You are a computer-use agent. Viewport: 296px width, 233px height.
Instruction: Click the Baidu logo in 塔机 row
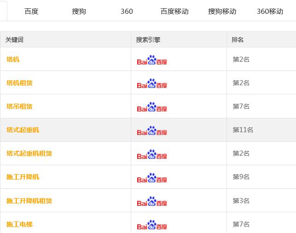pyautogui.click(x=152, y=60)
